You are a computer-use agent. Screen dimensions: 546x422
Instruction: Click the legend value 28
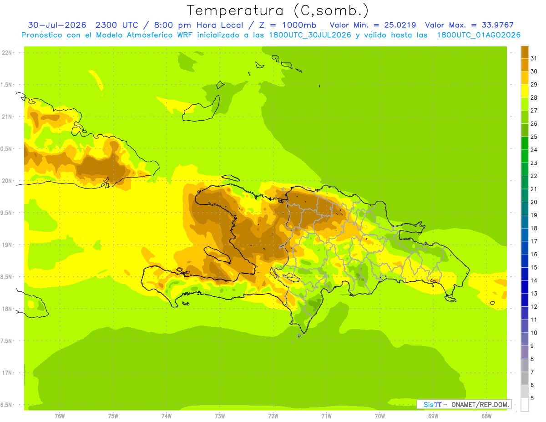point(534,97)
